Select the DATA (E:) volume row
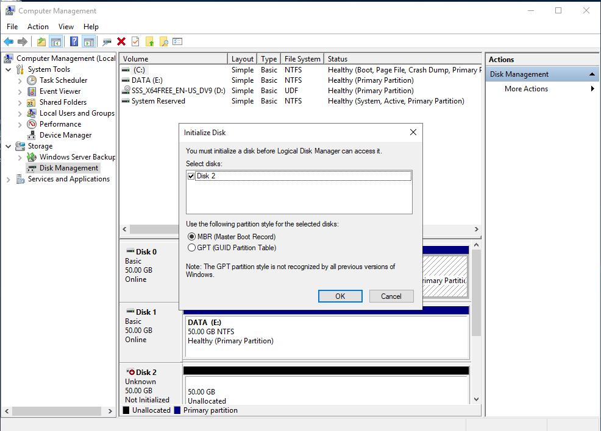 point(301,80)
